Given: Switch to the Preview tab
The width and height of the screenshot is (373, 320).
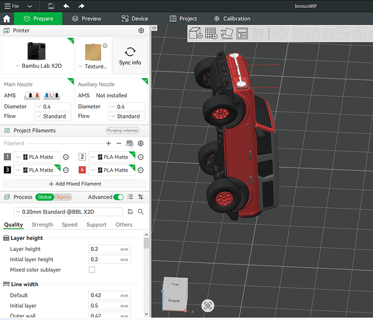Looking at the screenshot, I should click(x=87, y=19).
